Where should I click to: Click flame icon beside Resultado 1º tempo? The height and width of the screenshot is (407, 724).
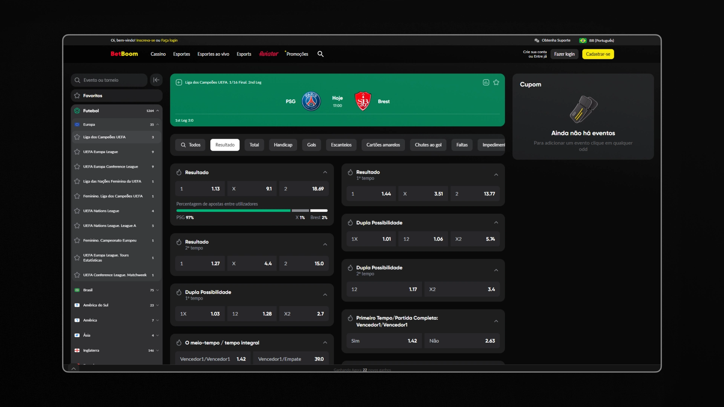(x=350, y=172)
